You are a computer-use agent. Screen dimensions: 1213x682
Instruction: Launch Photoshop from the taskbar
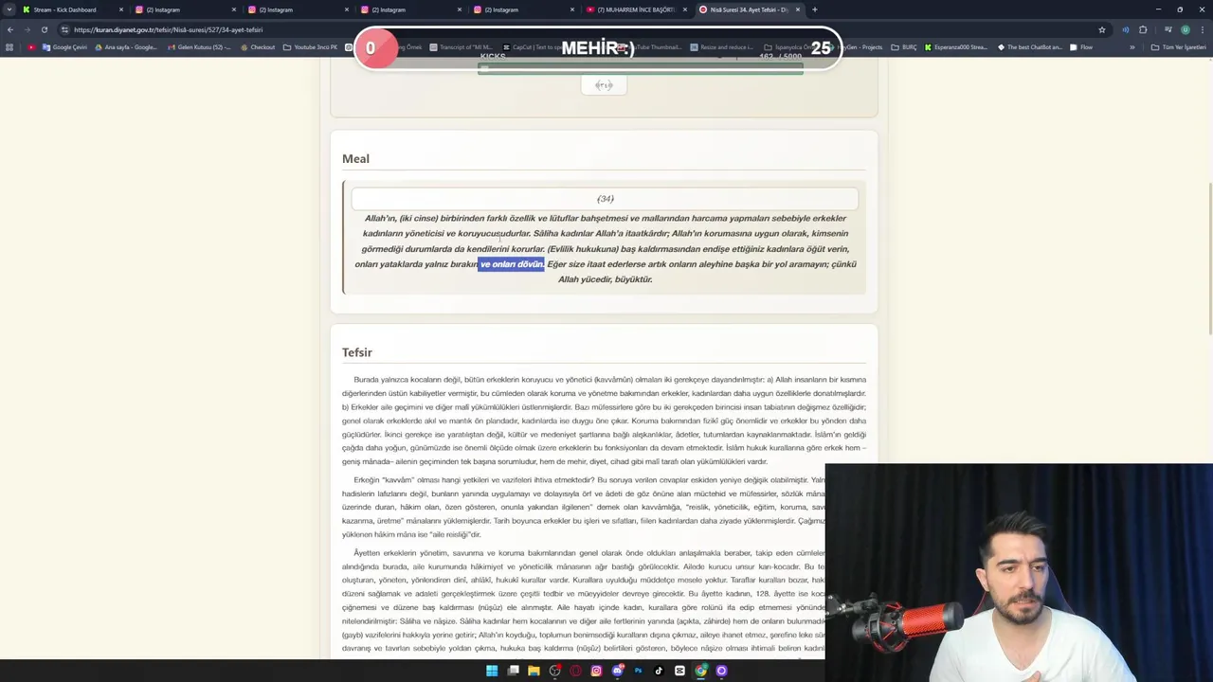638,671
